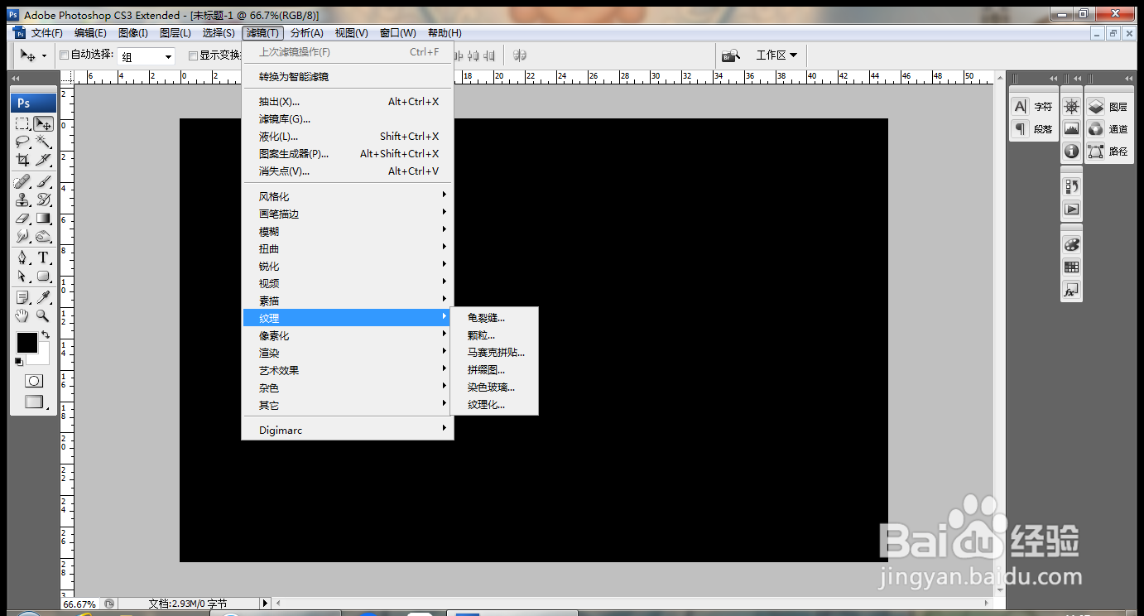1144x616 pixels.
Task: Launch Adobe Bridge from options bar
Action: (730, 55)
